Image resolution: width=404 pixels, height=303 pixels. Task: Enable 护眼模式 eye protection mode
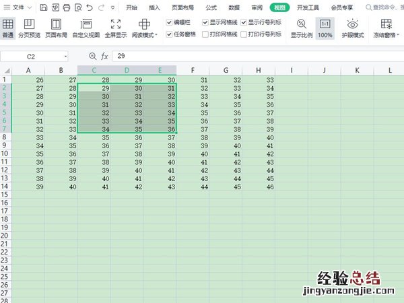tap(353, 28)
